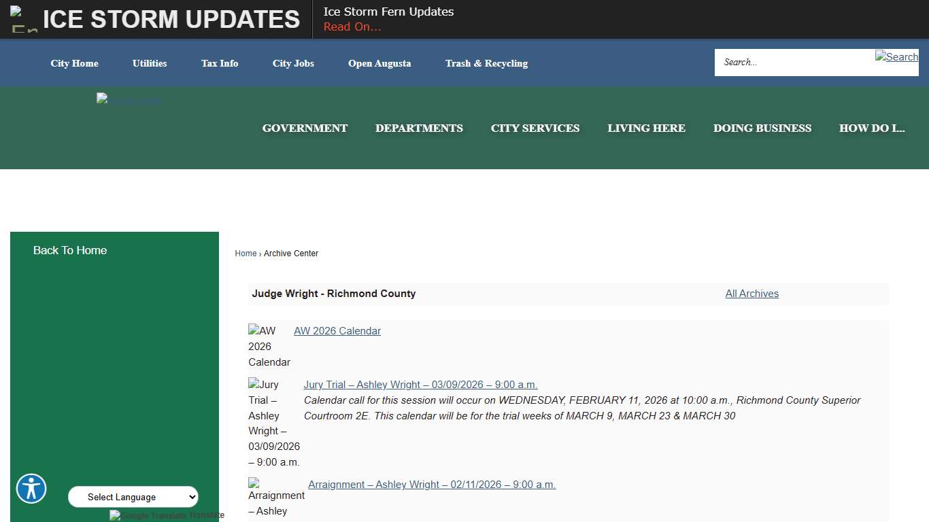This screenshot has height=522, width=929.
Task: Open the Trash & Recycling menu item
Action: [x=486, y=63]
